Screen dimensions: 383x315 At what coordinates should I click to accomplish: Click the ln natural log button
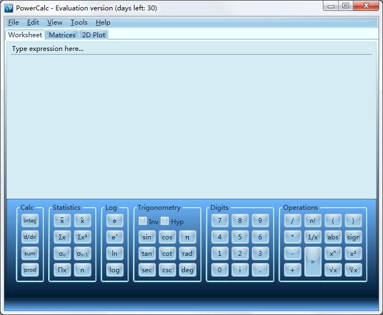coord(114,253)
